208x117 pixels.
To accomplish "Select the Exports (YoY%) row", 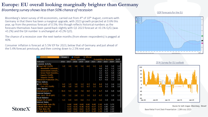I will coord(78,75).
